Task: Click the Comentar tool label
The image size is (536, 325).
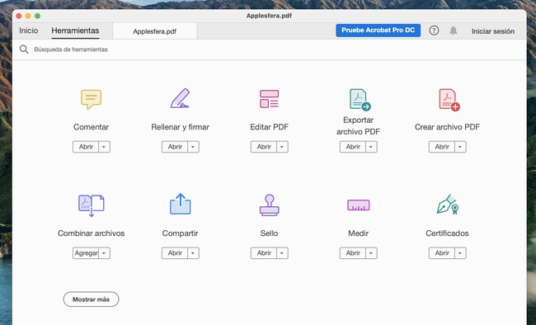Action: point(91,127)
